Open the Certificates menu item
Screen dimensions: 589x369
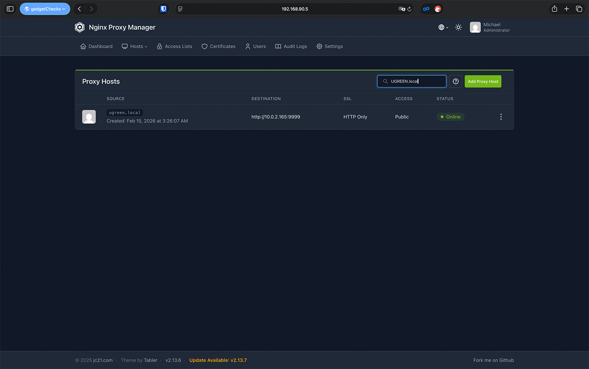tap(218, 46)
